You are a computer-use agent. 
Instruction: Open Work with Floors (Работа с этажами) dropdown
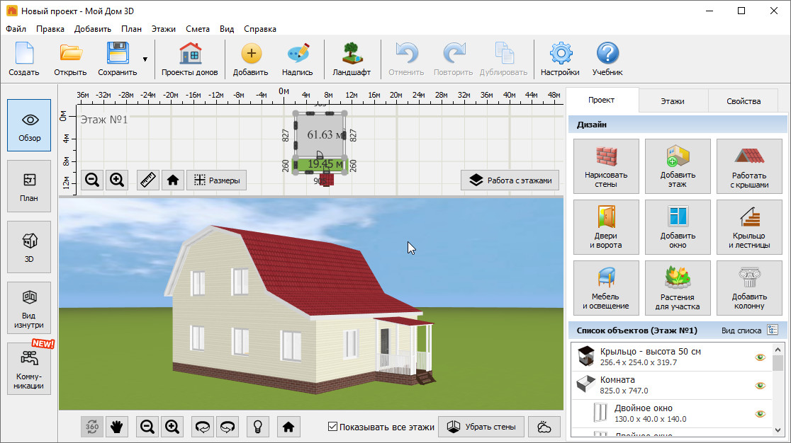point(510,180)
